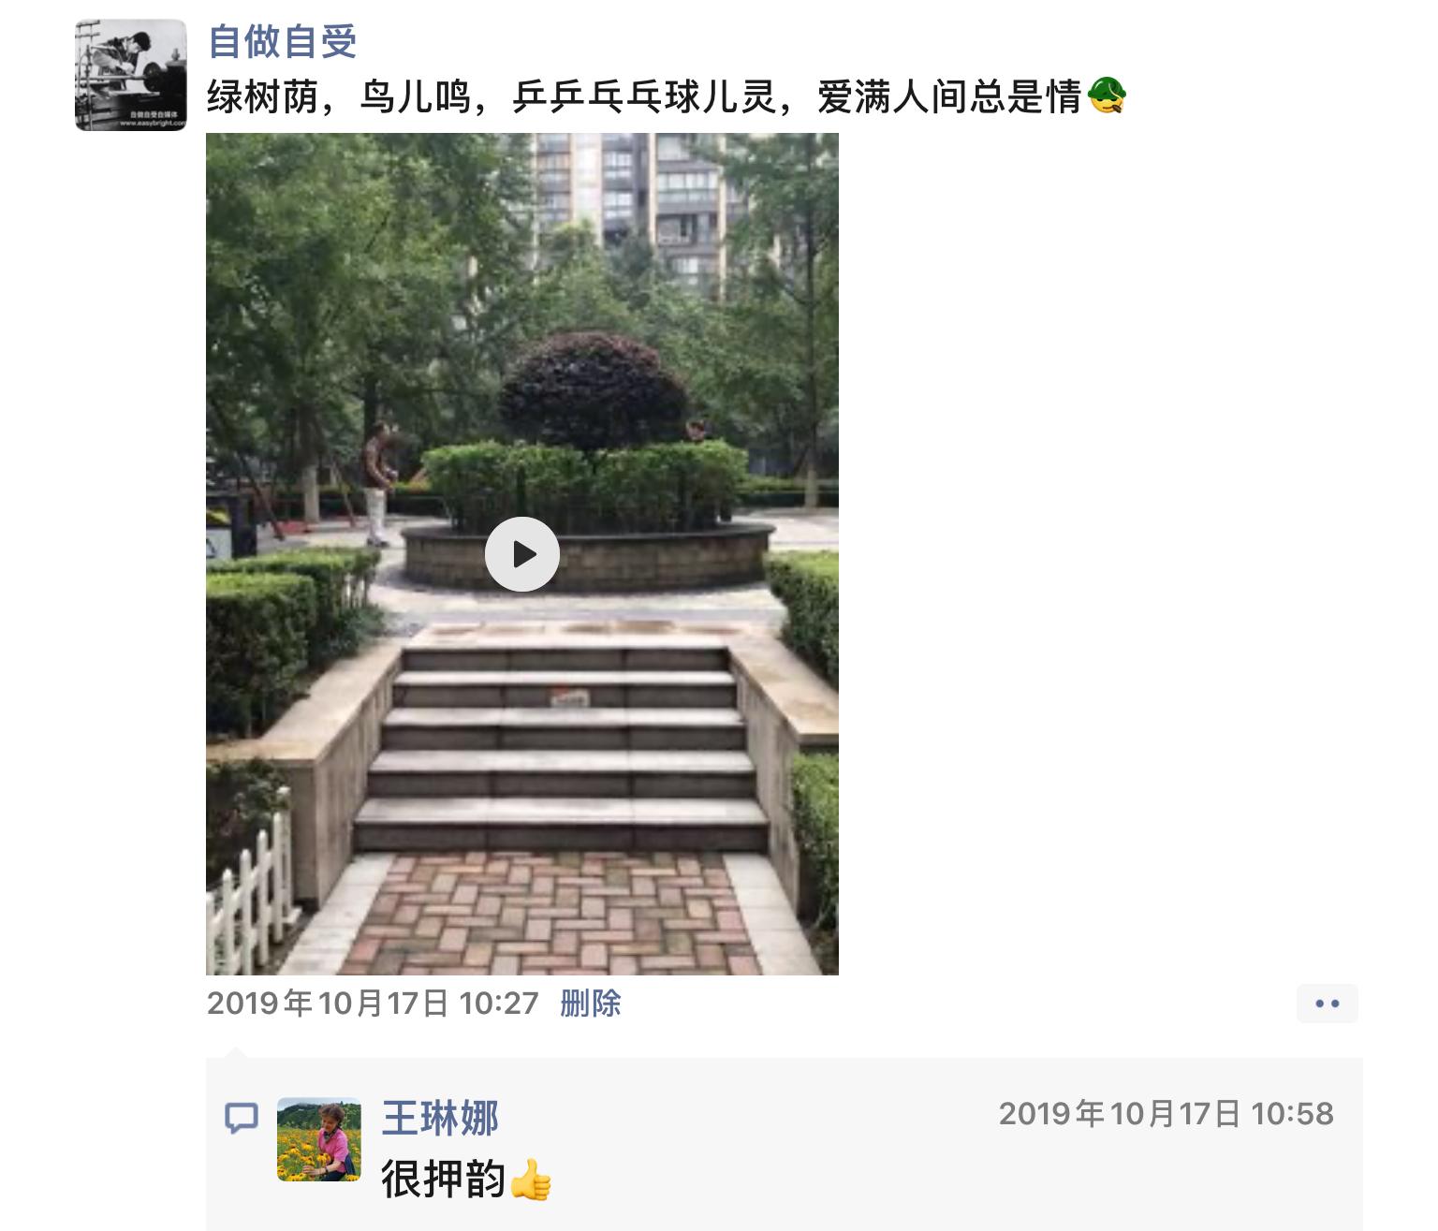Select the 王琳娜 commenter name
The width and height of the screenshot is (1438, 1231).
[x=440, y=1118]
